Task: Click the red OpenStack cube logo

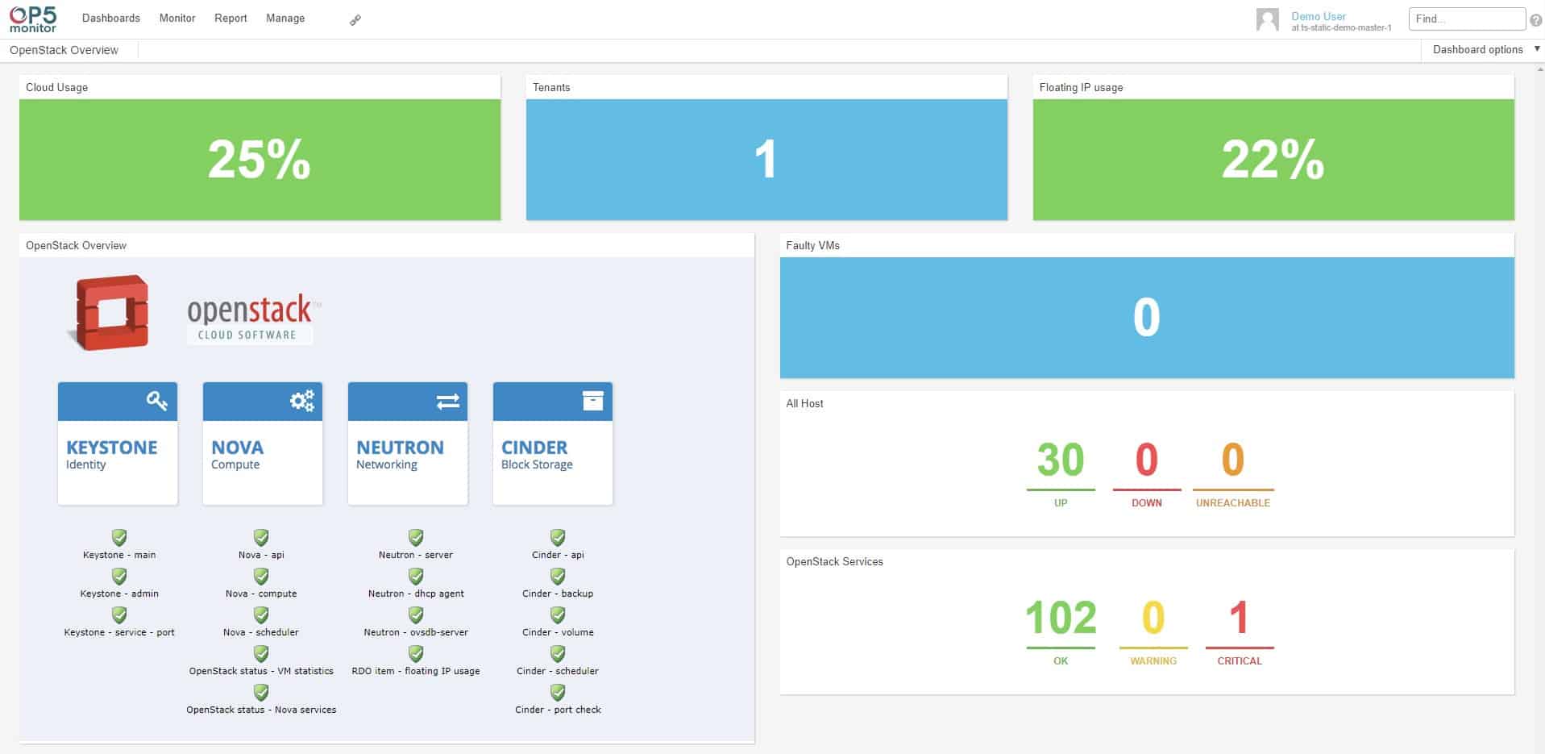Action: tap(110, 313)
